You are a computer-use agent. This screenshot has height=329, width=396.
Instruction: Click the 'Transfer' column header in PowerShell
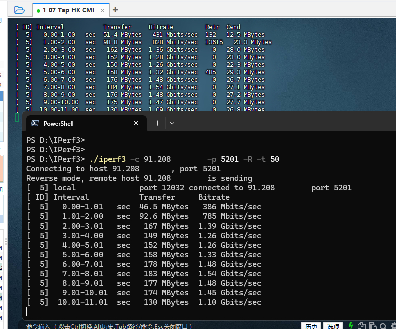[157, 197]
